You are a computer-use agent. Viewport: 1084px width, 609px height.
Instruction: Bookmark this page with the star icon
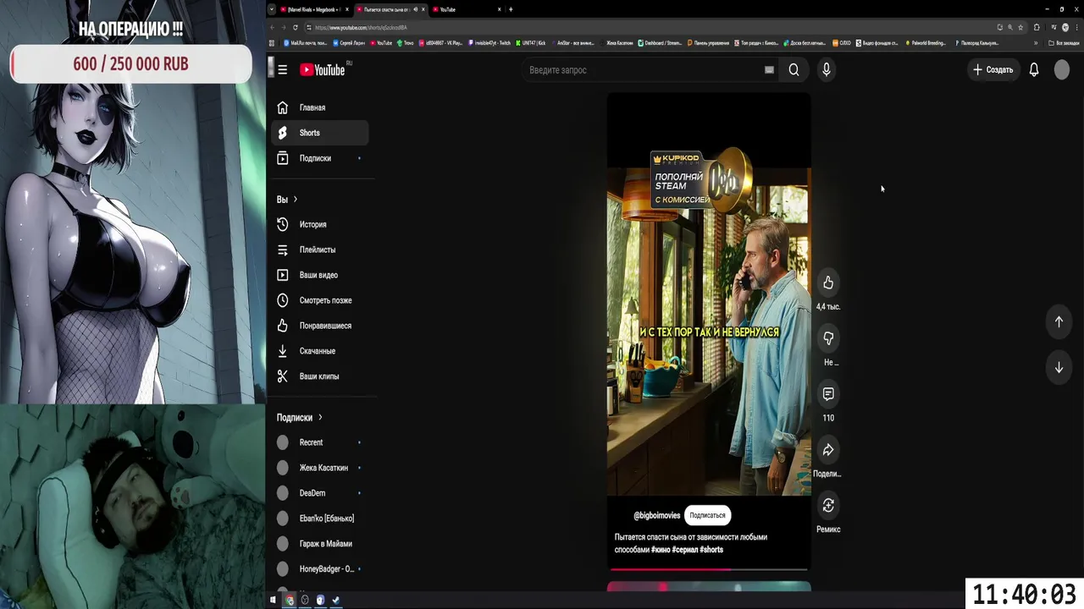point(1020,27)
